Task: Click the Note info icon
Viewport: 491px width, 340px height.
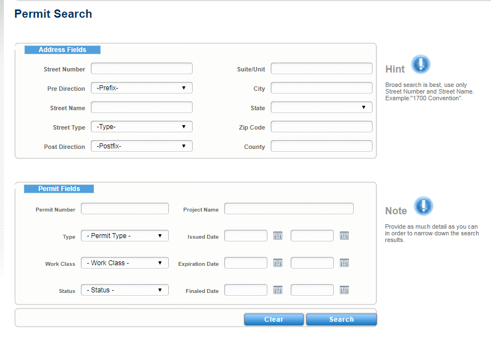Action: click(423, 207)
